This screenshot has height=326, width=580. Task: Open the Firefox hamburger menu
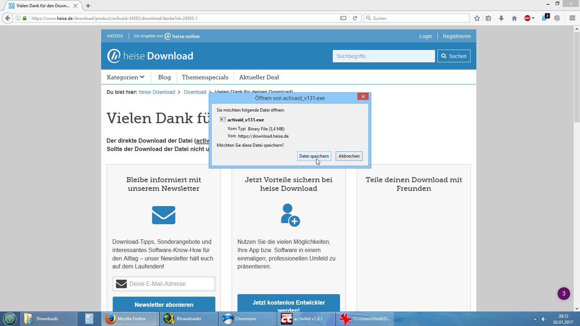pyautogui.click(x=572, y=18)
